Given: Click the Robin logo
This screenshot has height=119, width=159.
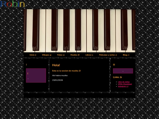Looking at the screenshot, I should [x=12, y=4].
